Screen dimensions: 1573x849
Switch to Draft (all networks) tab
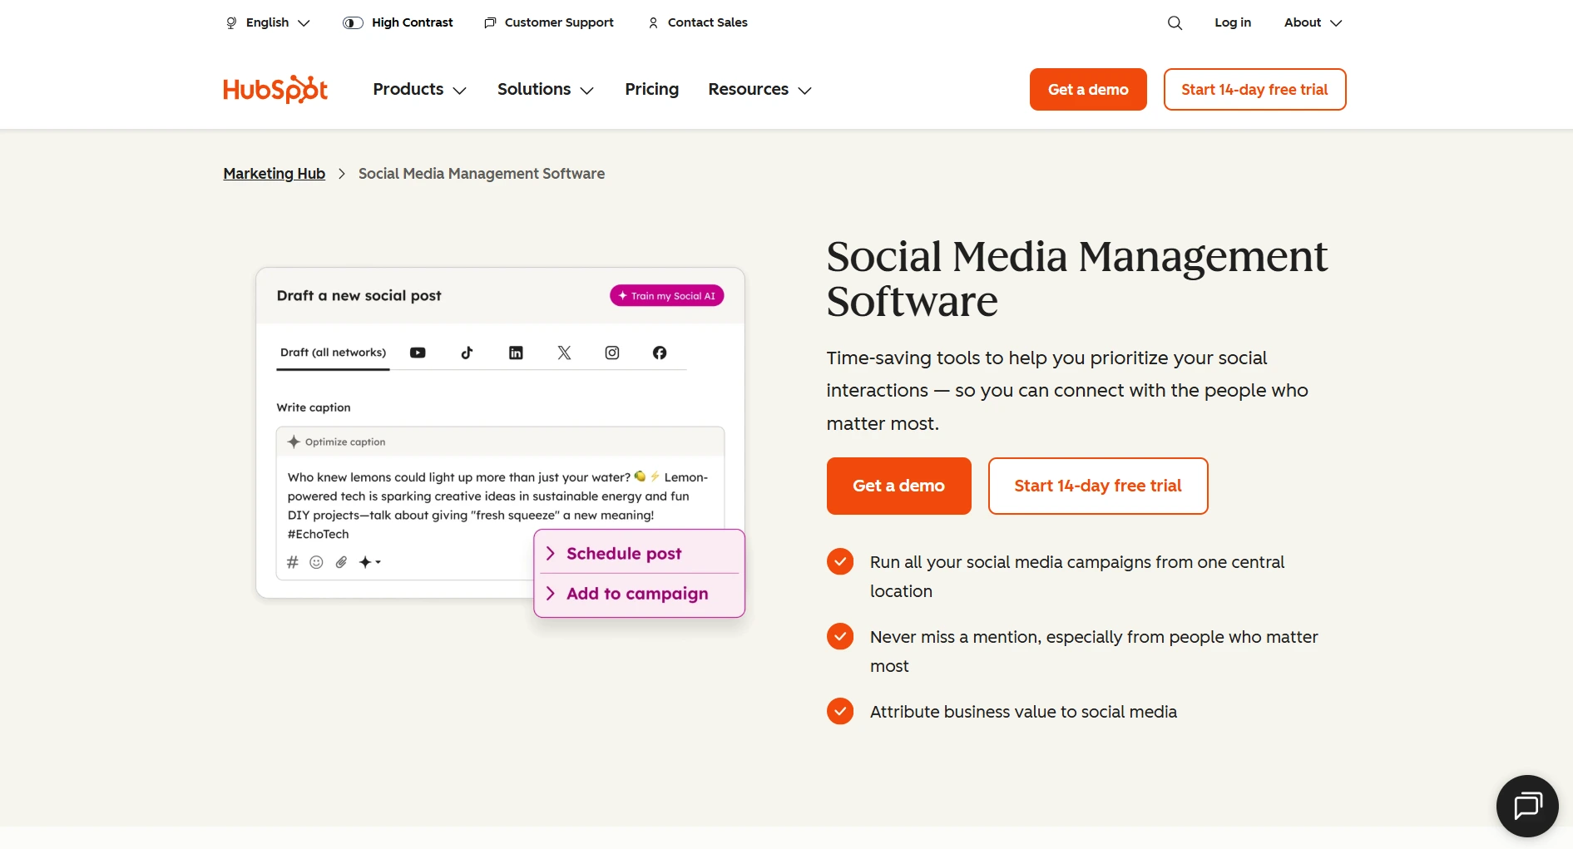333,353
